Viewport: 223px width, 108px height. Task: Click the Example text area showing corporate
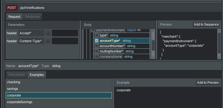point(168,98)
